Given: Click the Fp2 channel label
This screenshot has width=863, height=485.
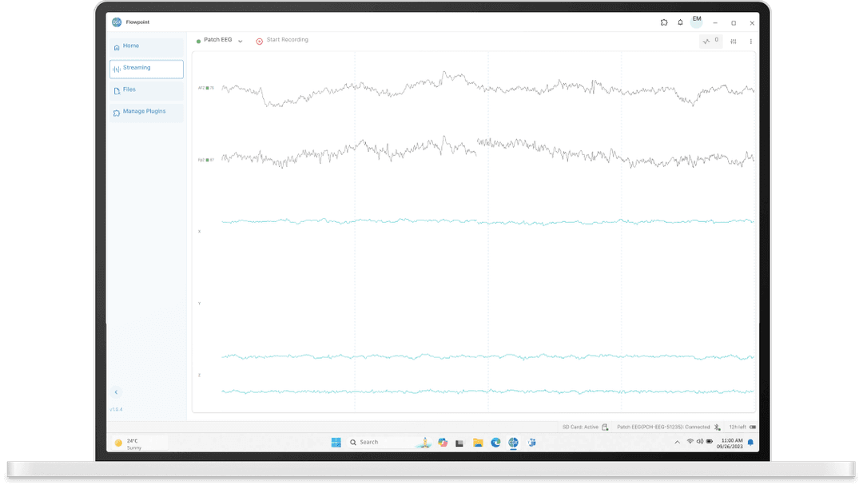Looking at the screenshot, I should tap(201, 160).
